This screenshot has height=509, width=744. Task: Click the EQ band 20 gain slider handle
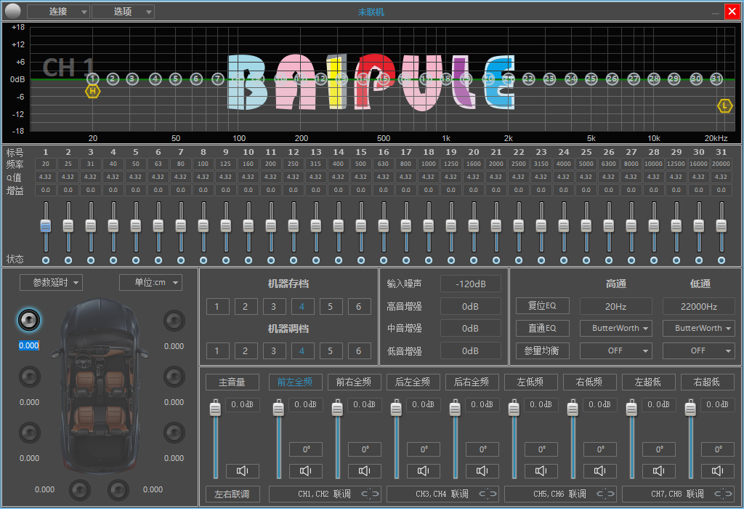[x=474, y=226]
